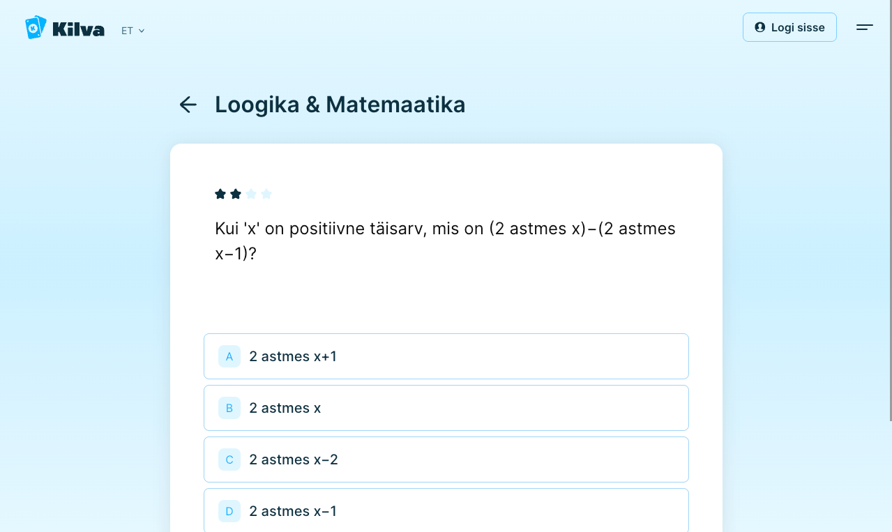Open the hamburger menu icon
The image size is (892, 532).
864,27
